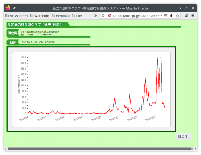Click the Pocket save icon
201x155 pixels.
[166, 16]
